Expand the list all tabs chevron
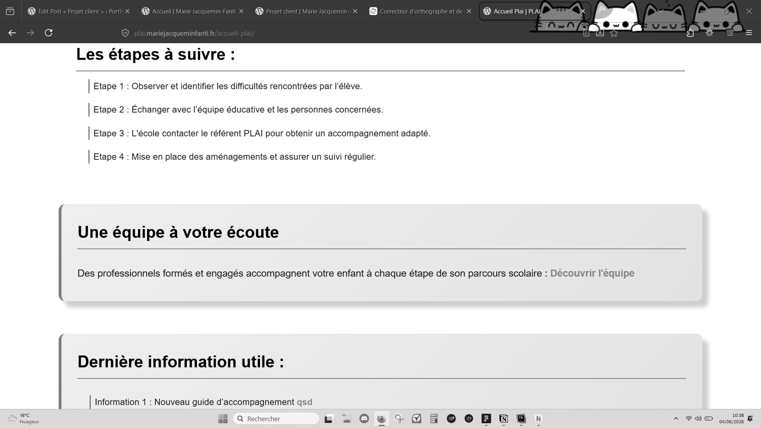This screenshot has height=428, width=761. click(x=660, y=11)
